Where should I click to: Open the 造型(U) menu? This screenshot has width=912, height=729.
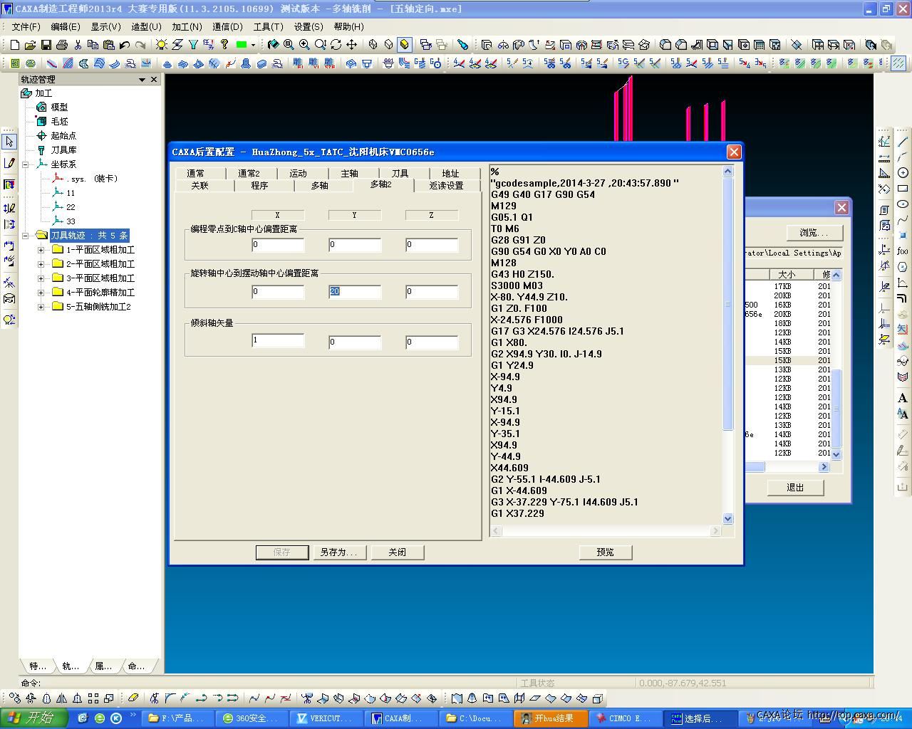coord(146,26)
